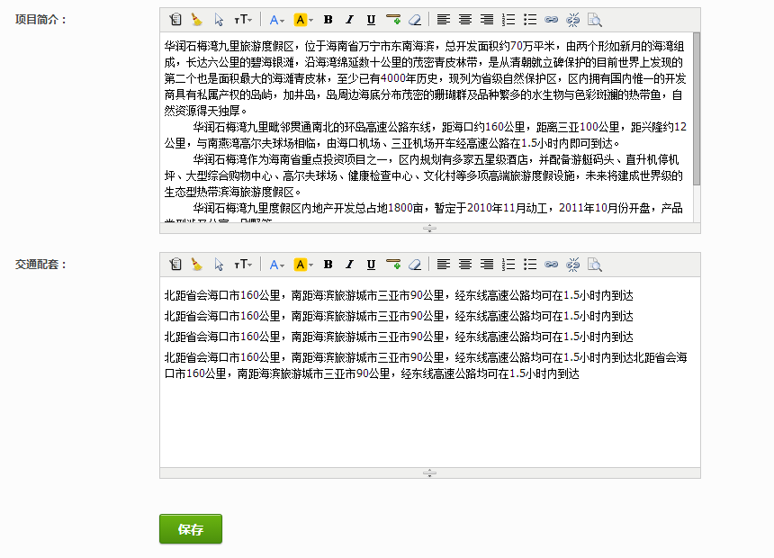Click the paste icon in 项目简介 toolbar
Screen dimensions: 774x558
click(x=175, y=20)
